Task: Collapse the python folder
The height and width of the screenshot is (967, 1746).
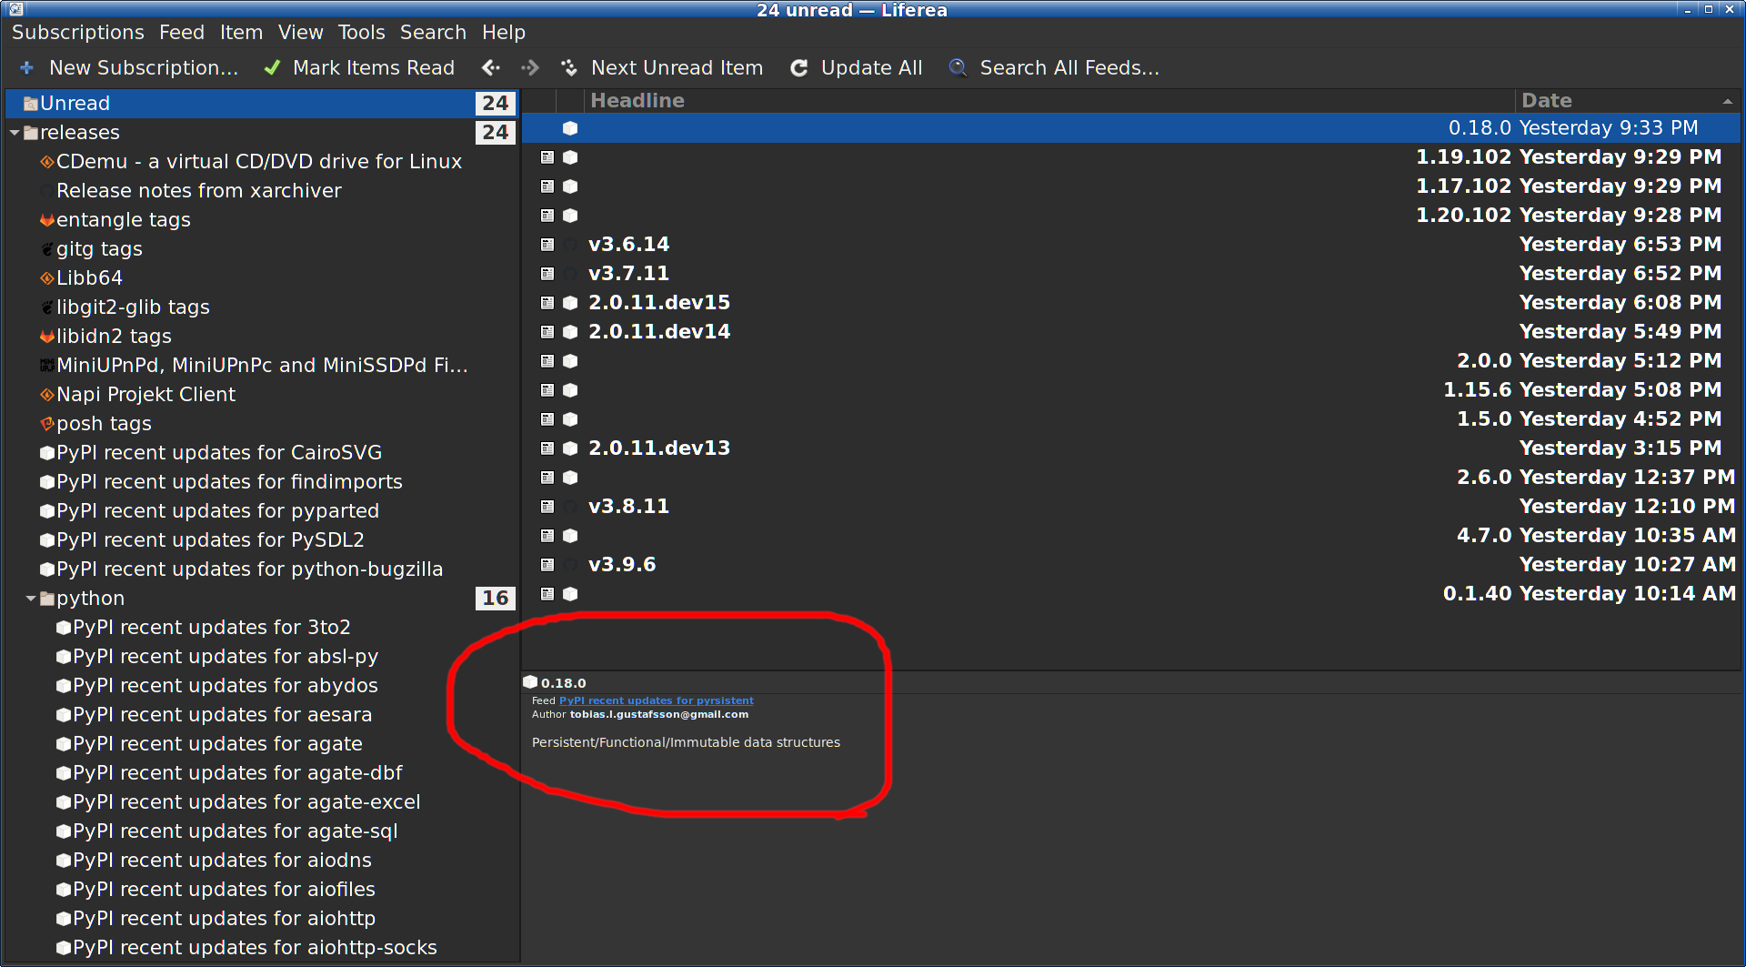Action: (31, 599)
